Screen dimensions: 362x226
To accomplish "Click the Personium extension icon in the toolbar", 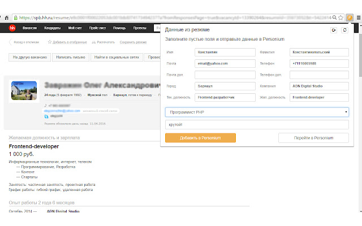I will point(350,18).
